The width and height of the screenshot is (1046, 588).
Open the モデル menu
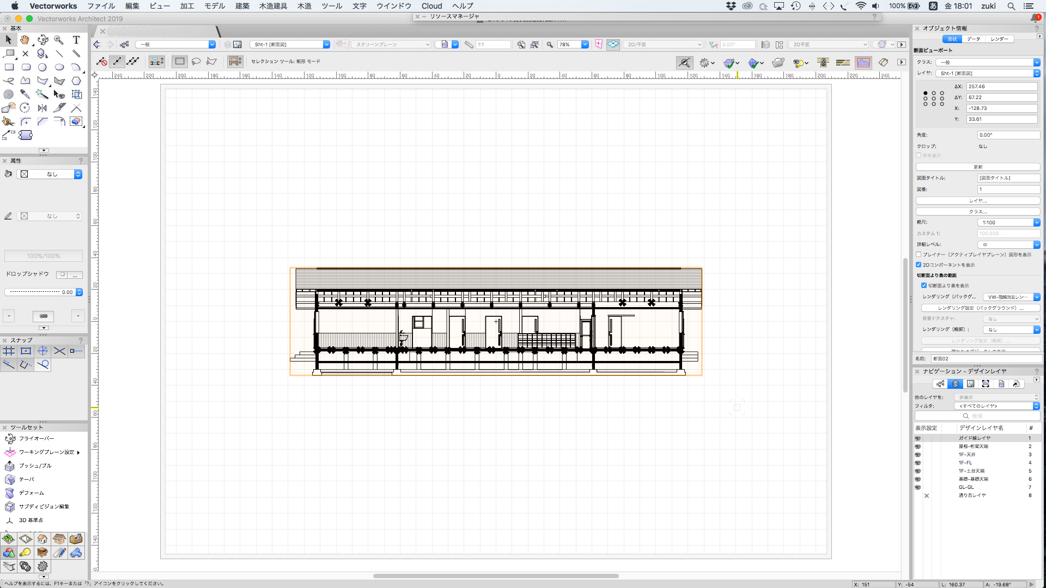215,6
